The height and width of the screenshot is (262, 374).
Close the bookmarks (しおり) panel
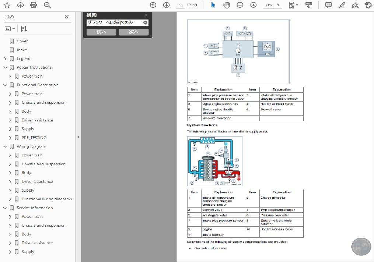point(67,17)
